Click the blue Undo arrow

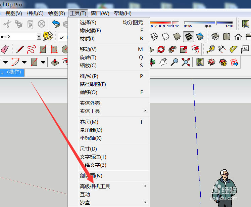click(x=56, y=24)
